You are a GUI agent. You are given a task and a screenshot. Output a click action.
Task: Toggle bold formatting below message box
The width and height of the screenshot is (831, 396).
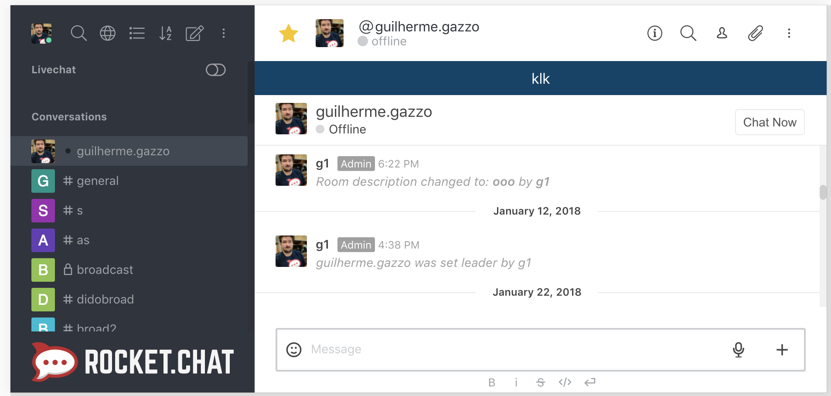(x=492, y=382)
